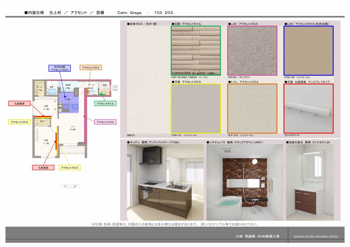Click the SMC31 overall wallpaper swatch
This screenshot has height=247, width=350.
pyautogui.click(x=148, y=78)
